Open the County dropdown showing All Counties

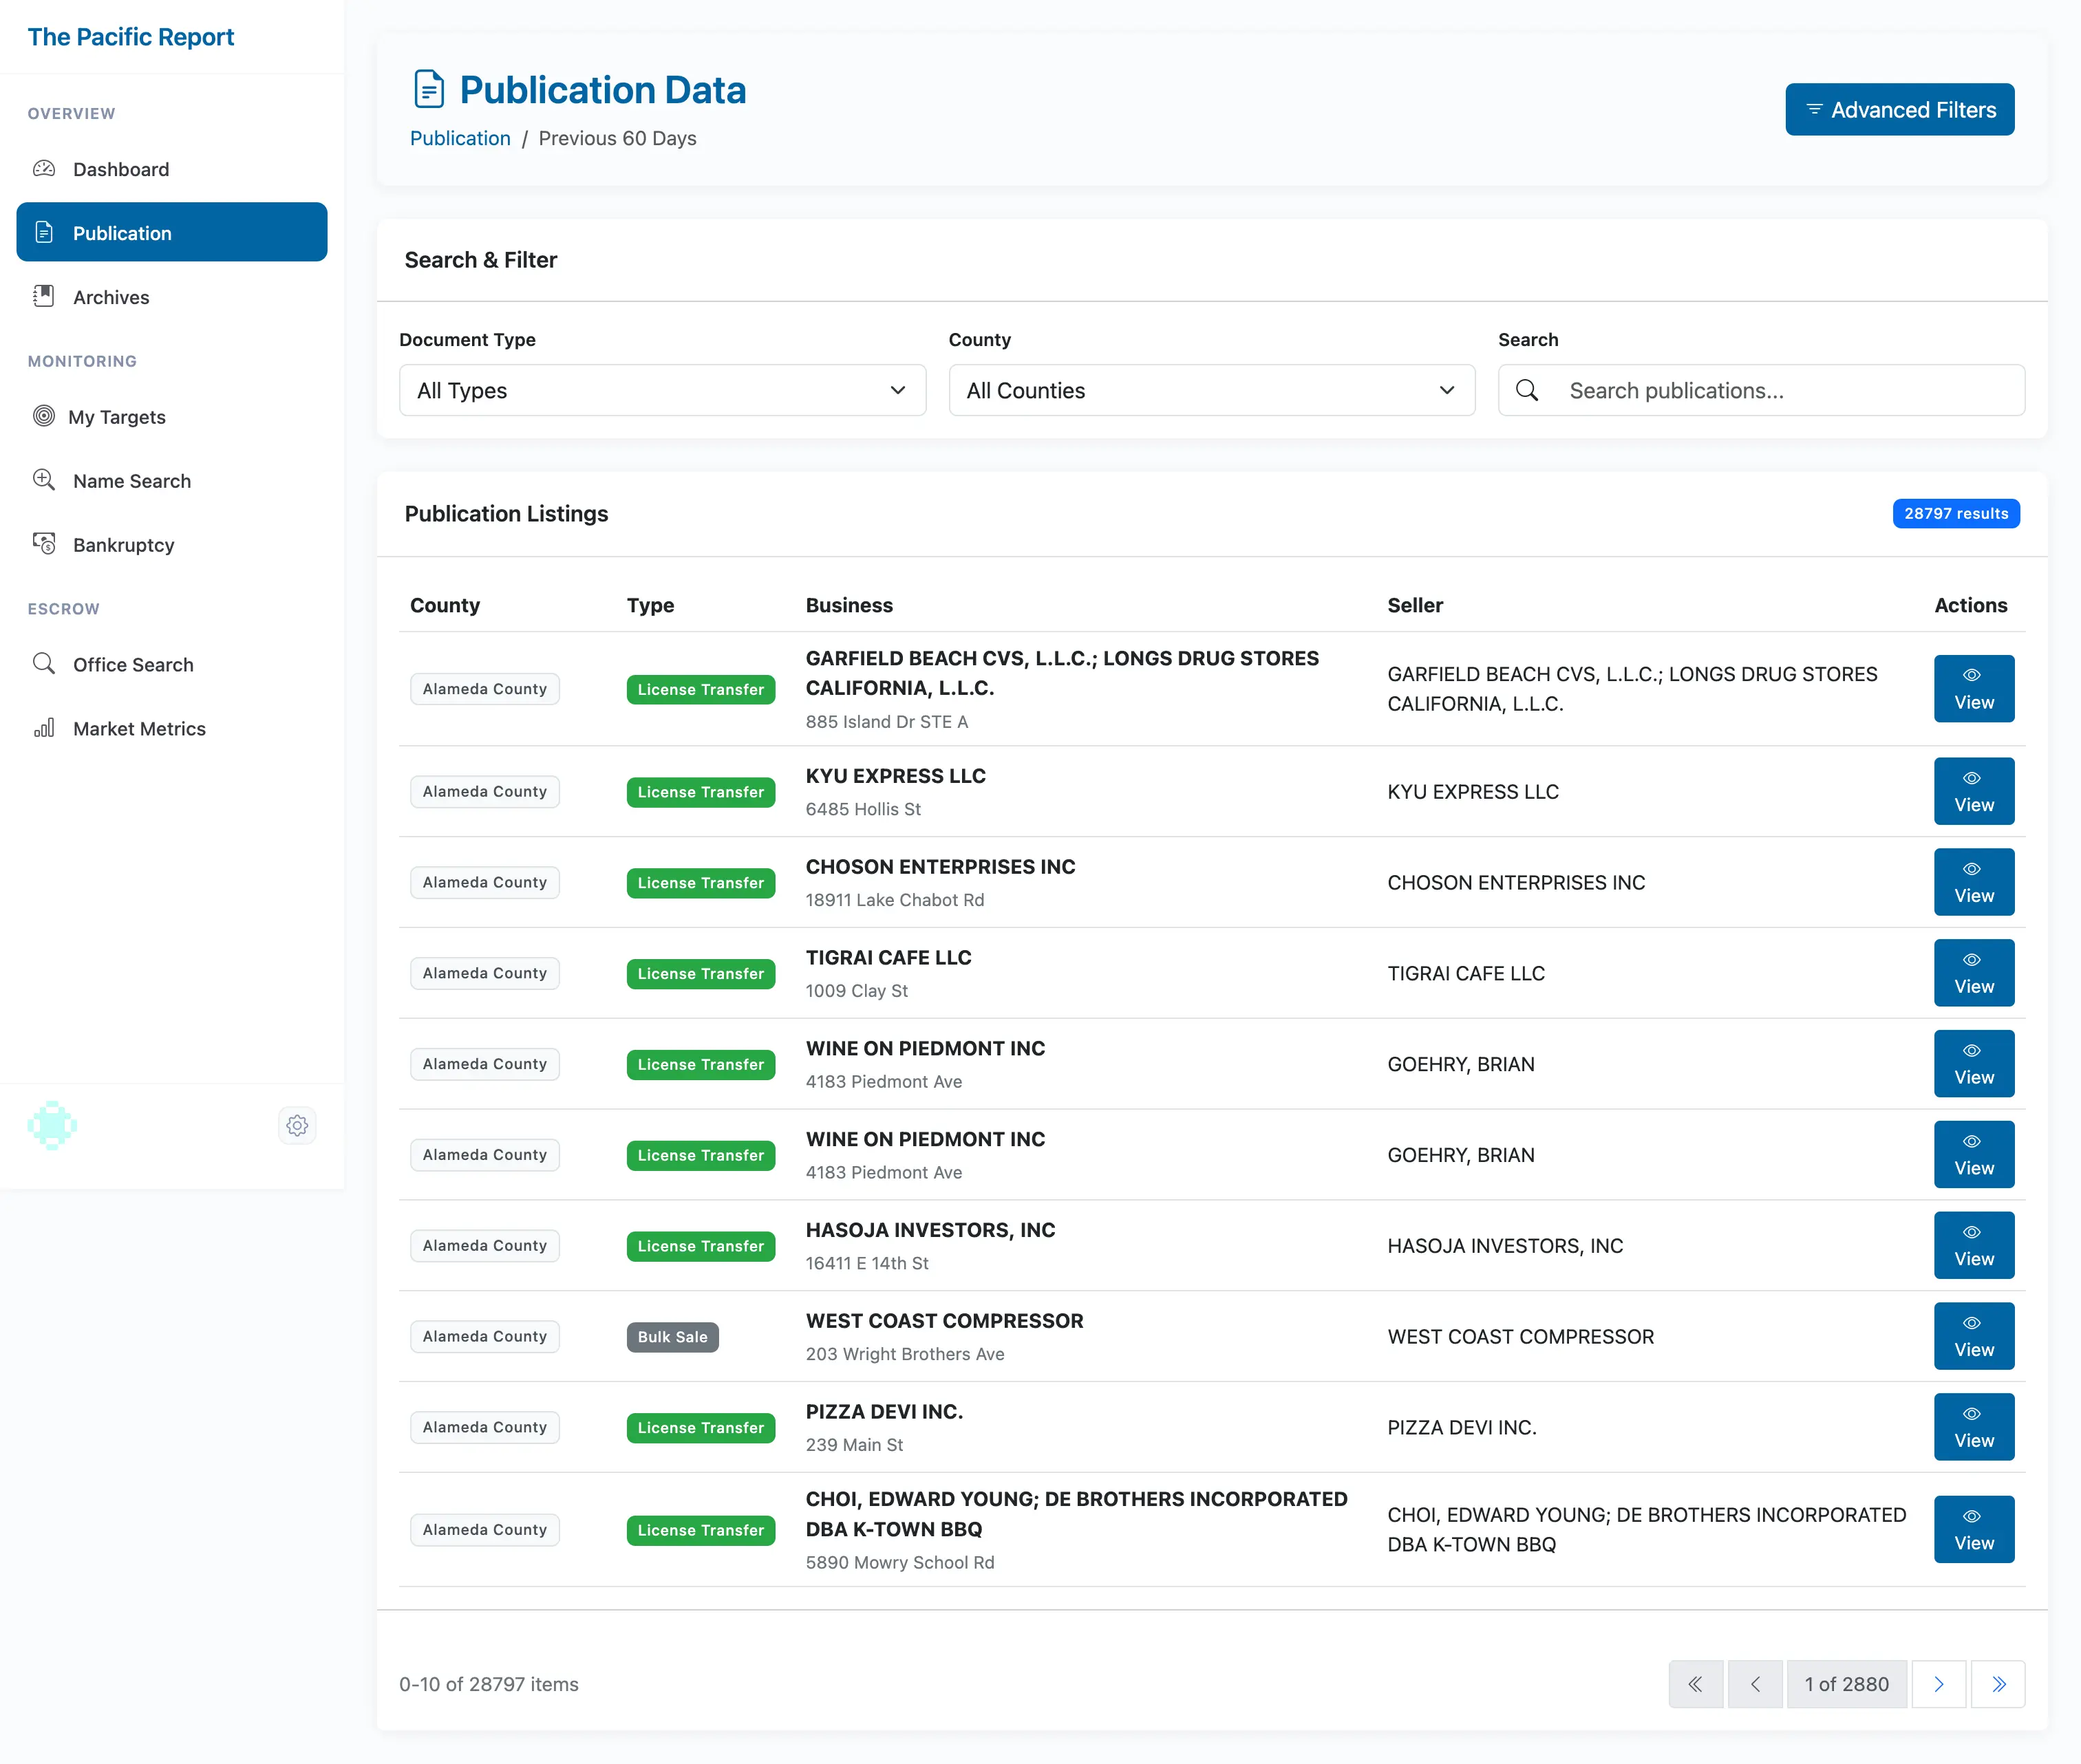[1212, 390]
